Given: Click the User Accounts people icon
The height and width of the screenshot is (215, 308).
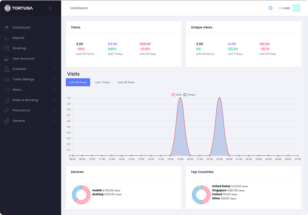Looking at the screenshot, I should click(x=7, y=59).
